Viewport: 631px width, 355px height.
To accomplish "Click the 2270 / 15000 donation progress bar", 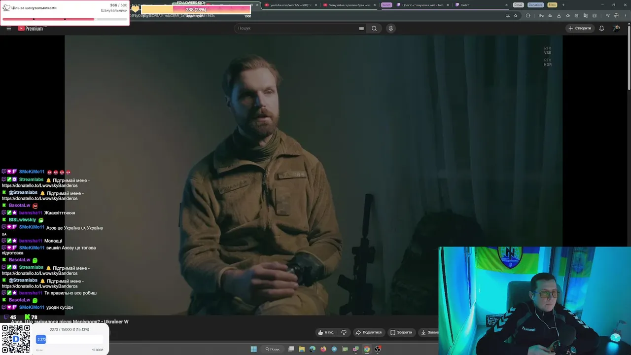I will (70, 339).
